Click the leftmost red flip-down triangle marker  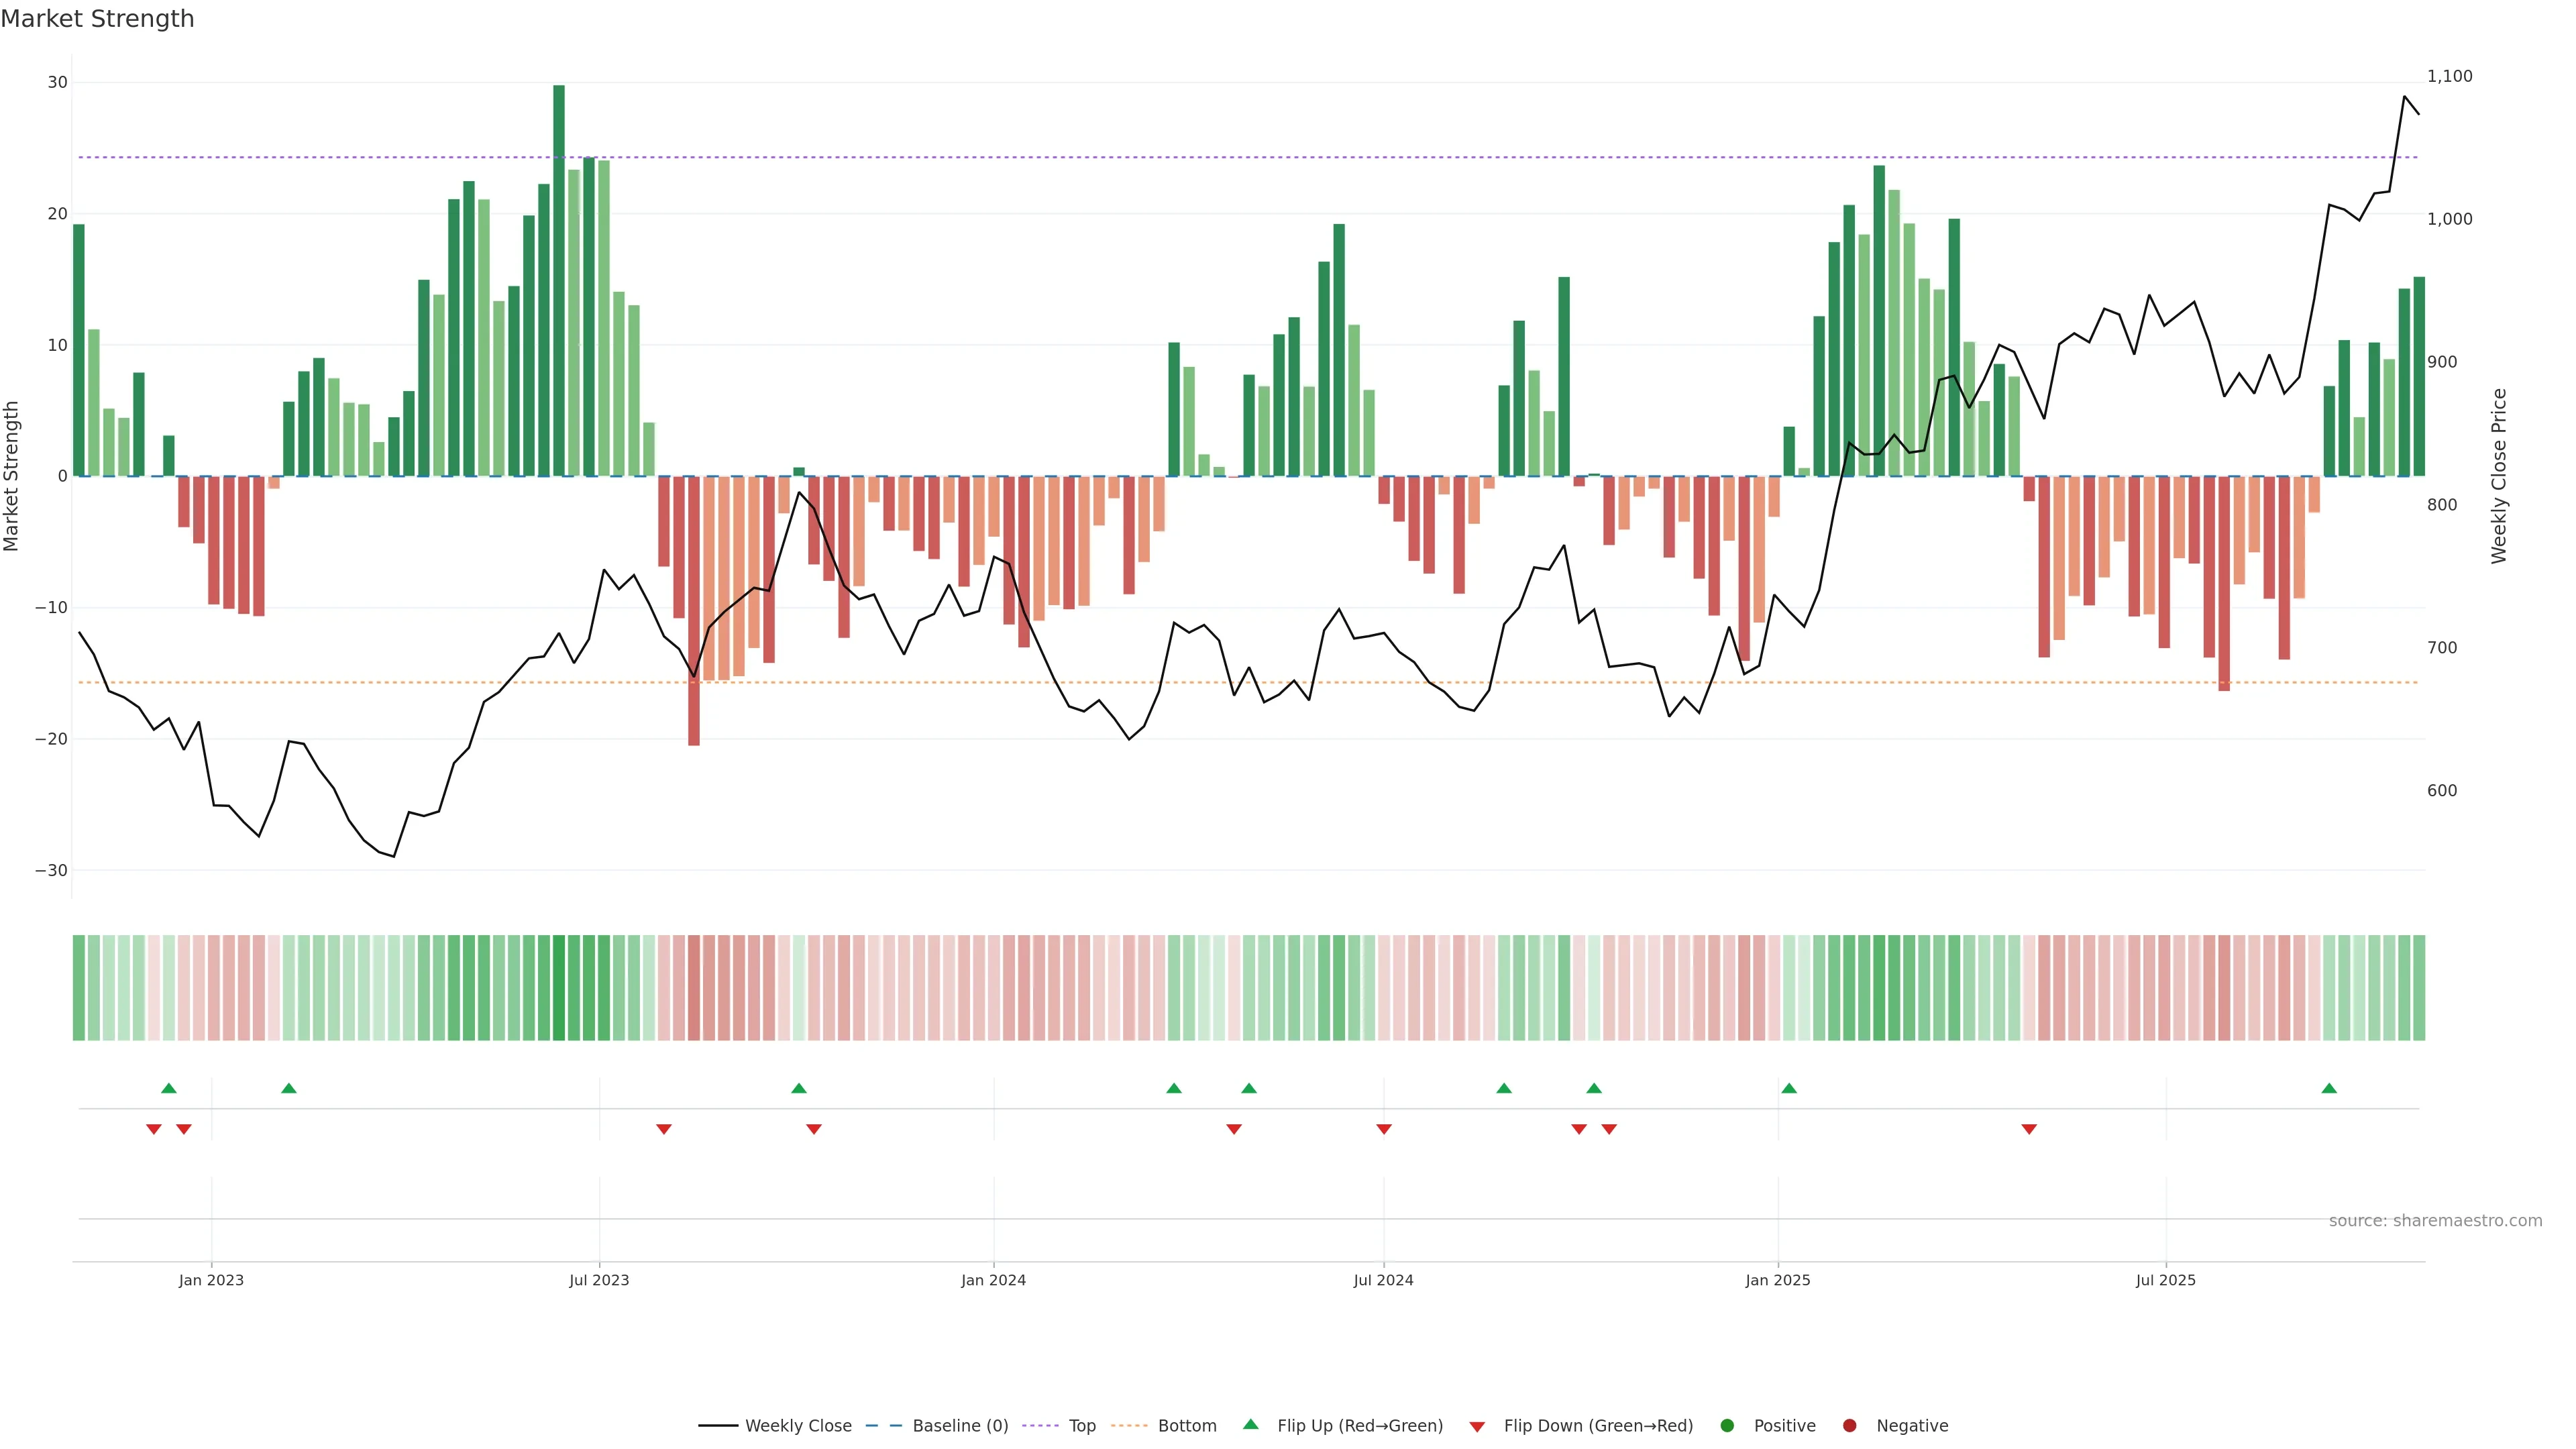click(x=154, y=1129)
